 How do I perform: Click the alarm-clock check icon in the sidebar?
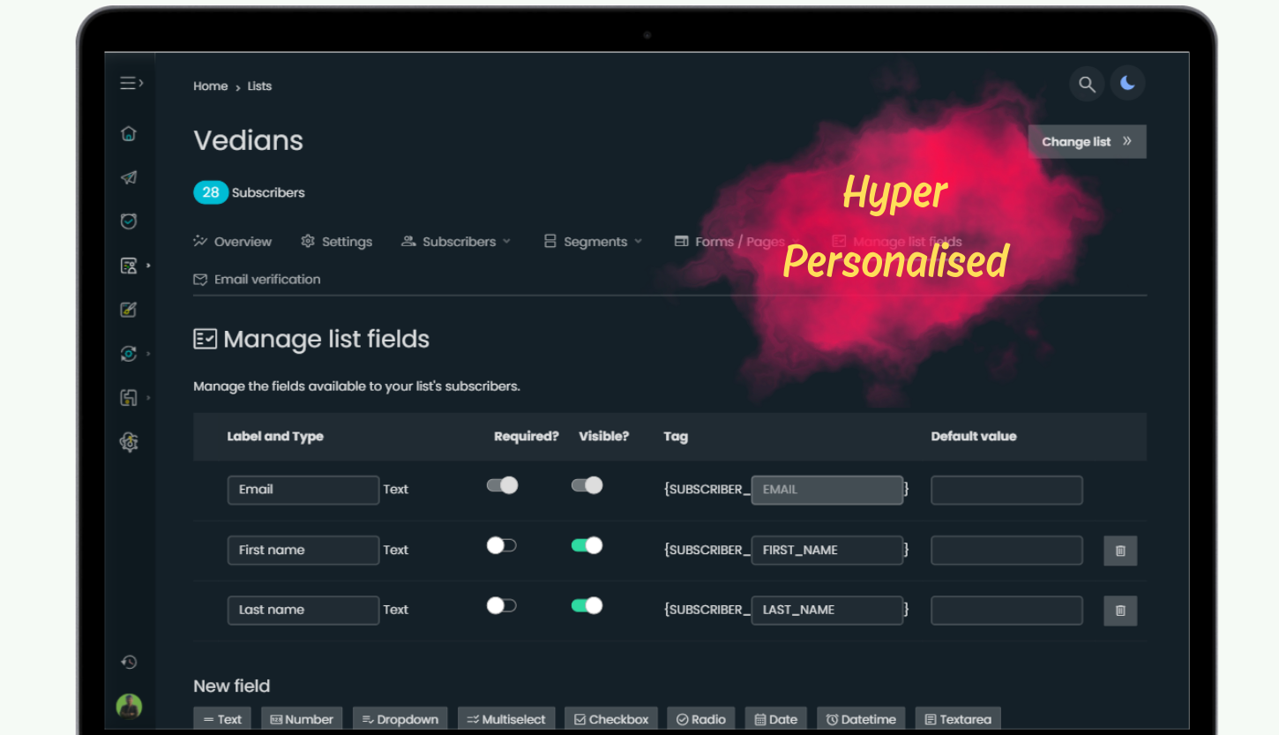(129, 221)
